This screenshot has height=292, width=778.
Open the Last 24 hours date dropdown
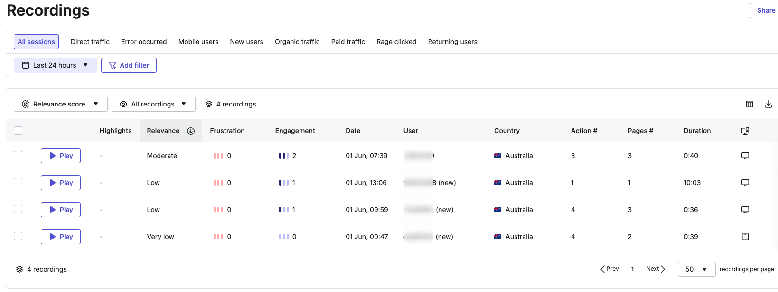(56, 65)
